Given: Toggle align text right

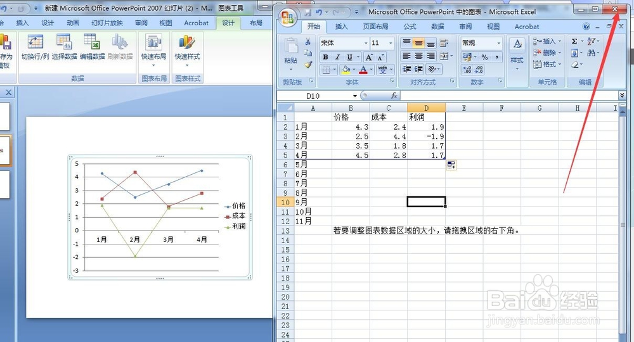Looking at the screenshot, I should [431, 56].
